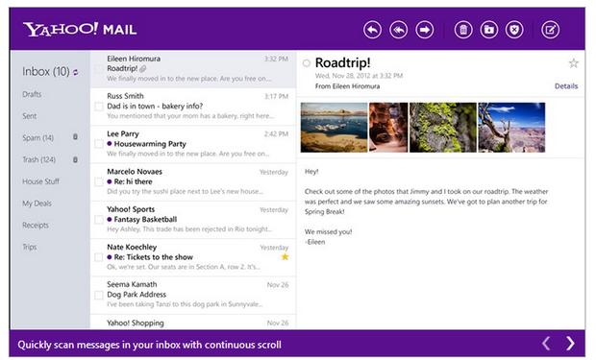Open the Dog Park Address email
This screenshot has width=596, height=360.
193,295
